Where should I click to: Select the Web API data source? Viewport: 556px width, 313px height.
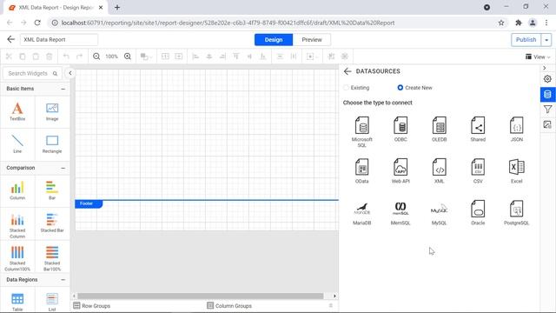coord(400,170)
